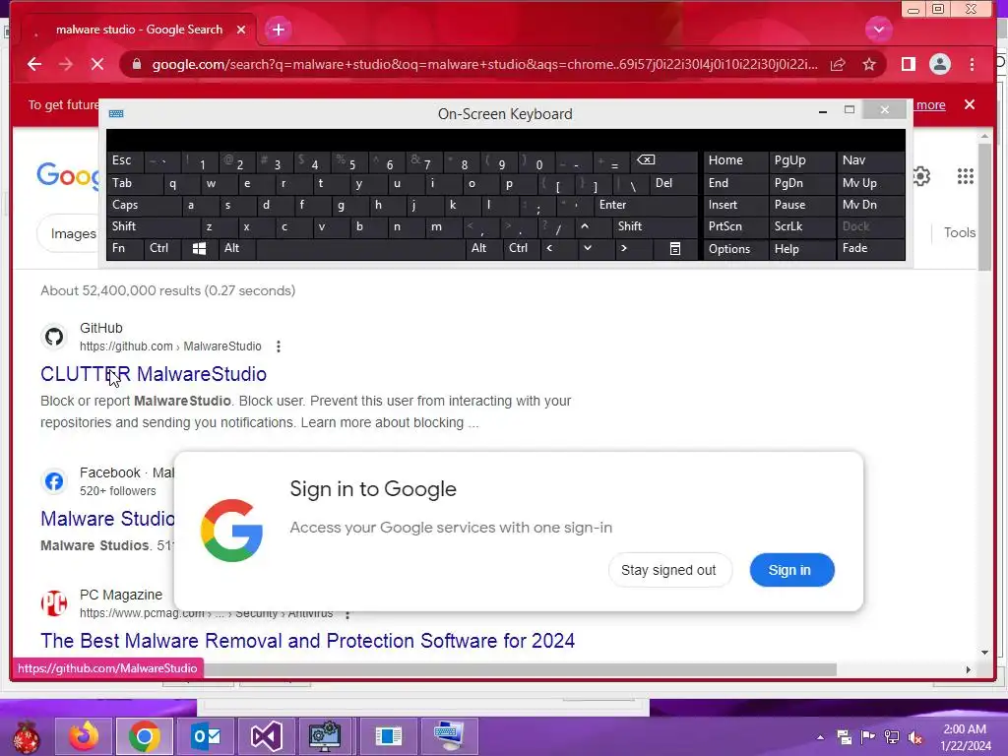Open the taskbar clock showing 2:00 AM
The image size is (1008, 756).
[965, 737]
